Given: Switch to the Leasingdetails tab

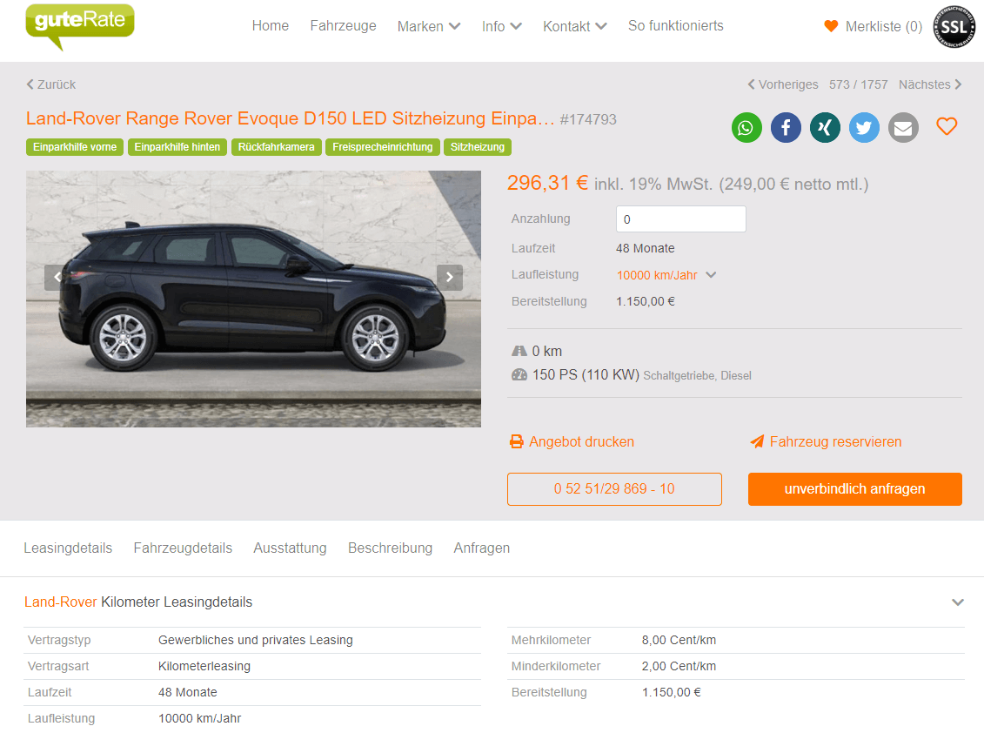Looking at the screenshot, I should (68, 548).
